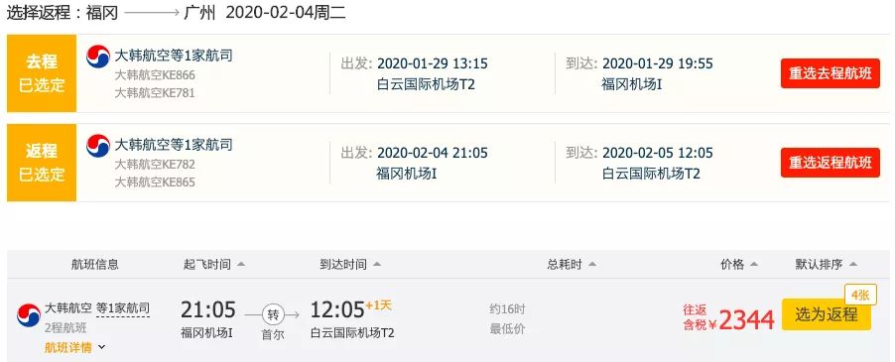Select flight with 选为返程 button
This screenshot has height=362, width=895.
[826, 314]
